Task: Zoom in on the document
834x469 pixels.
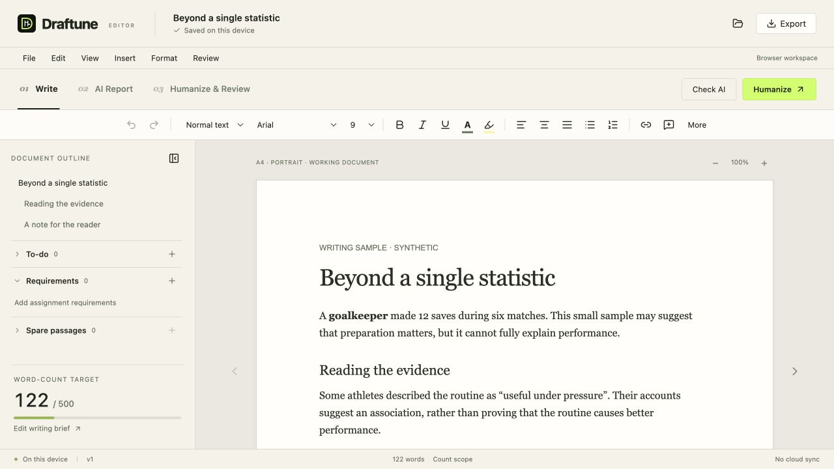Action: [764, 163]
